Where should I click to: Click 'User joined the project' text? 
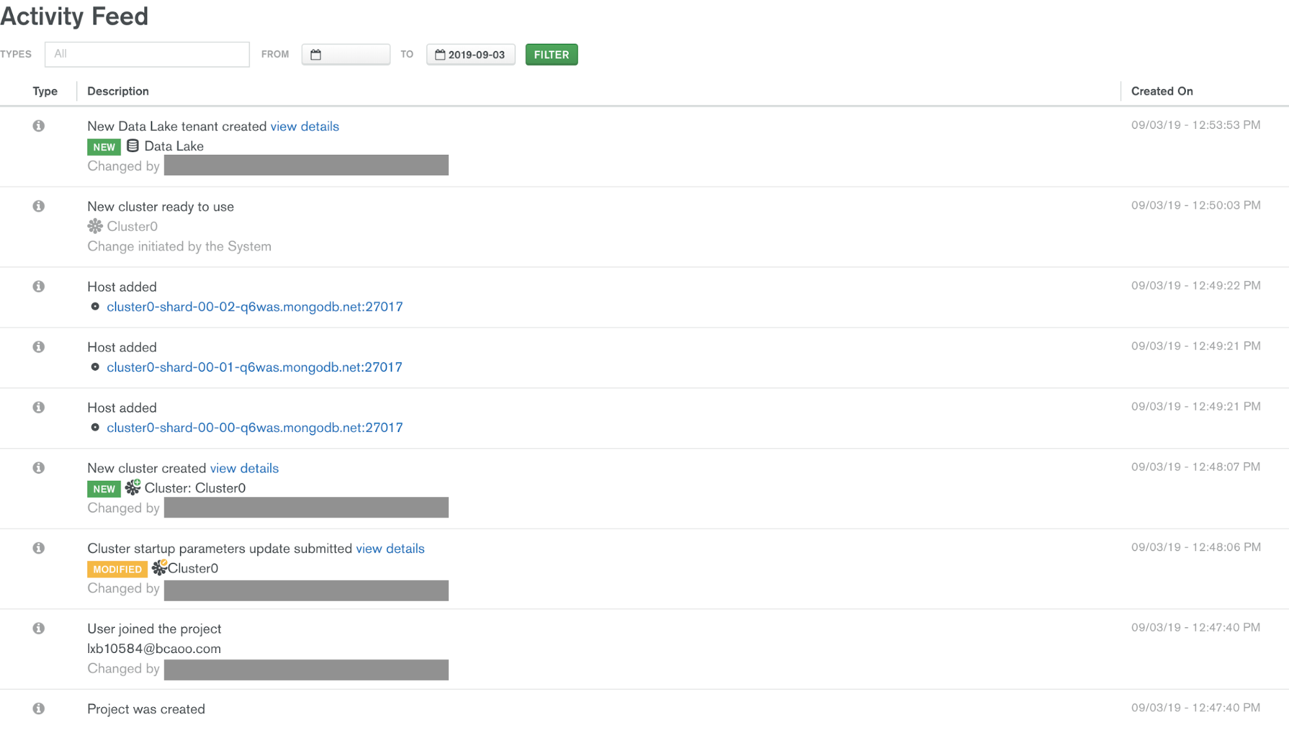click(x=154, y=629)
